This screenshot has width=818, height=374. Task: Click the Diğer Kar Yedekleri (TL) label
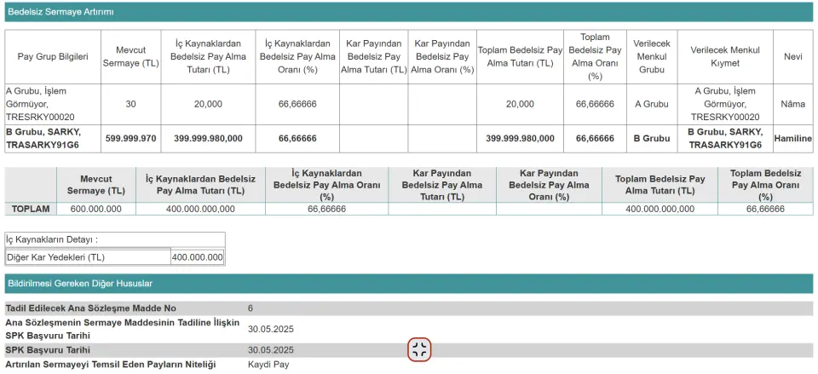[55, 256]
